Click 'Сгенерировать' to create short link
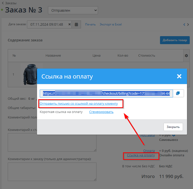193x189 pixels. point(101,112)
